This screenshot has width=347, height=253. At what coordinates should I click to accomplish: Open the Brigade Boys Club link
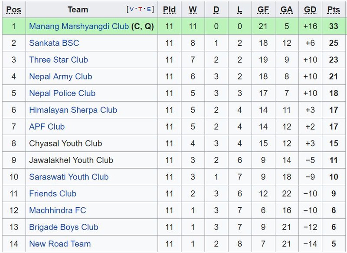(x=63, y=227)
